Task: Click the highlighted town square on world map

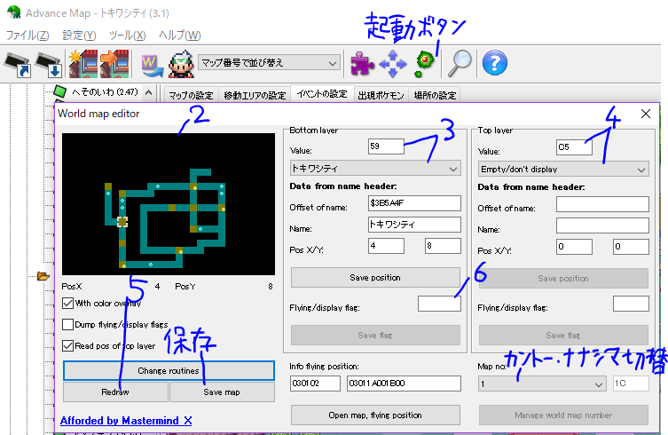Action: click(122, 222)
